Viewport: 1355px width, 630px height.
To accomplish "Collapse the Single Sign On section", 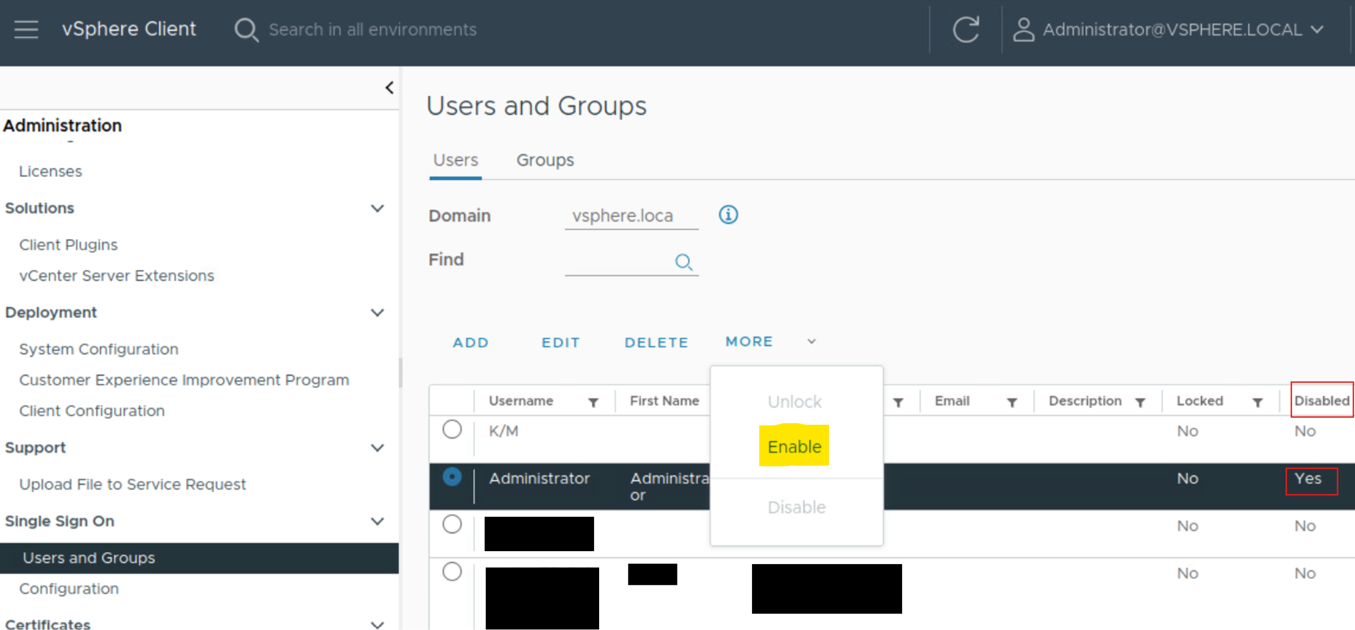I will click(x=377, y=521).
